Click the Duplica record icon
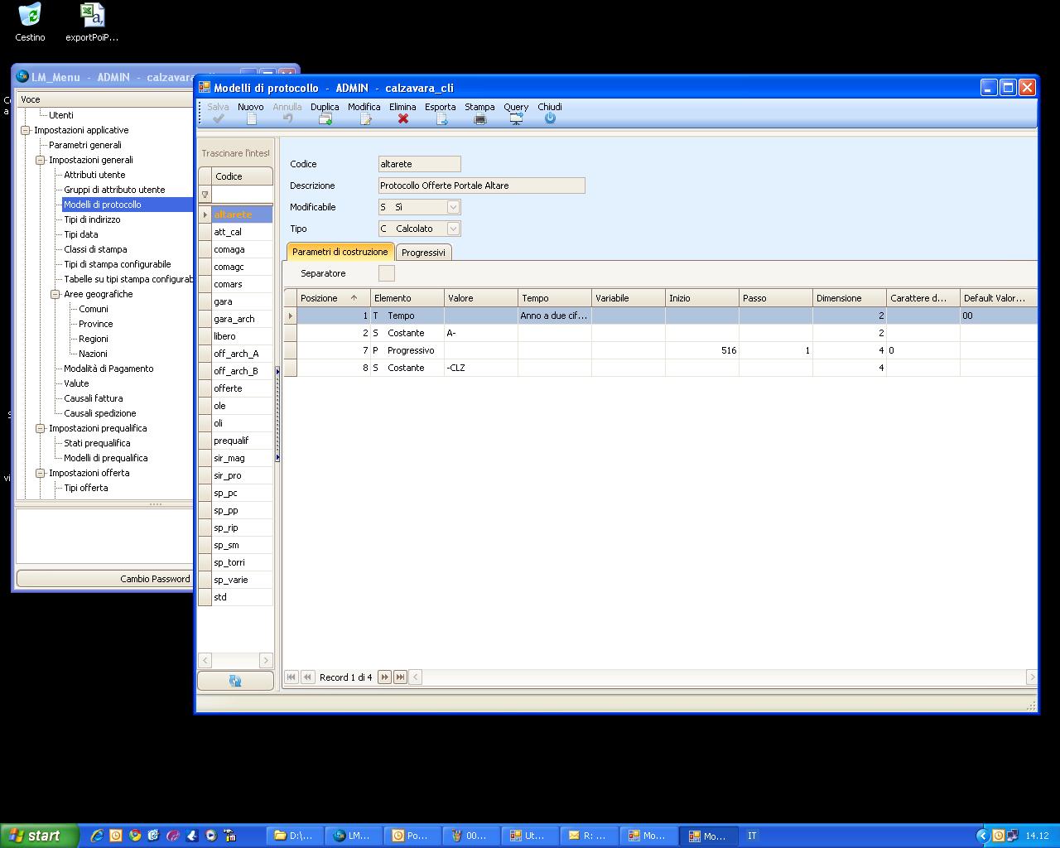The width and height of the screenshot is (1060, 848). click(325, 118)
